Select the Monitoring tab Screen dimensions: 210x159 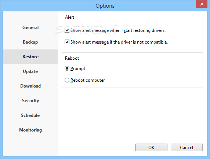coord(30,130)
